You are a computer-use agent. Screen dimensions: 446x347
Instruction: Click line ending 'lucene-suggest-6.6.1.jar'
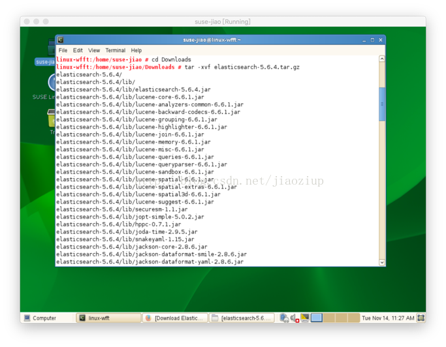pyautogui.click(x=135, y=202)
